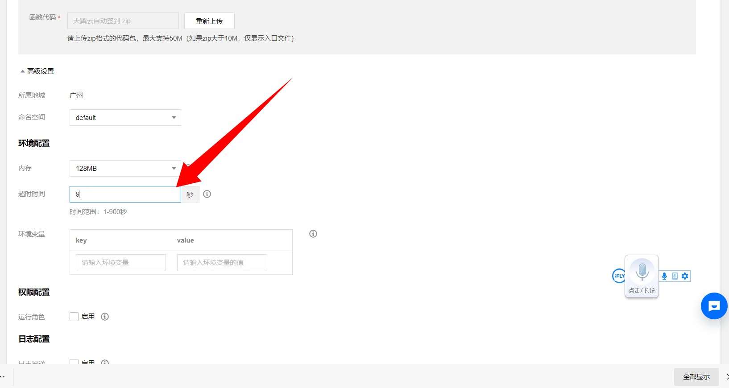Click the 超时时间 input field
This screenshot has width=729, height=388.
tap(125, 194)
